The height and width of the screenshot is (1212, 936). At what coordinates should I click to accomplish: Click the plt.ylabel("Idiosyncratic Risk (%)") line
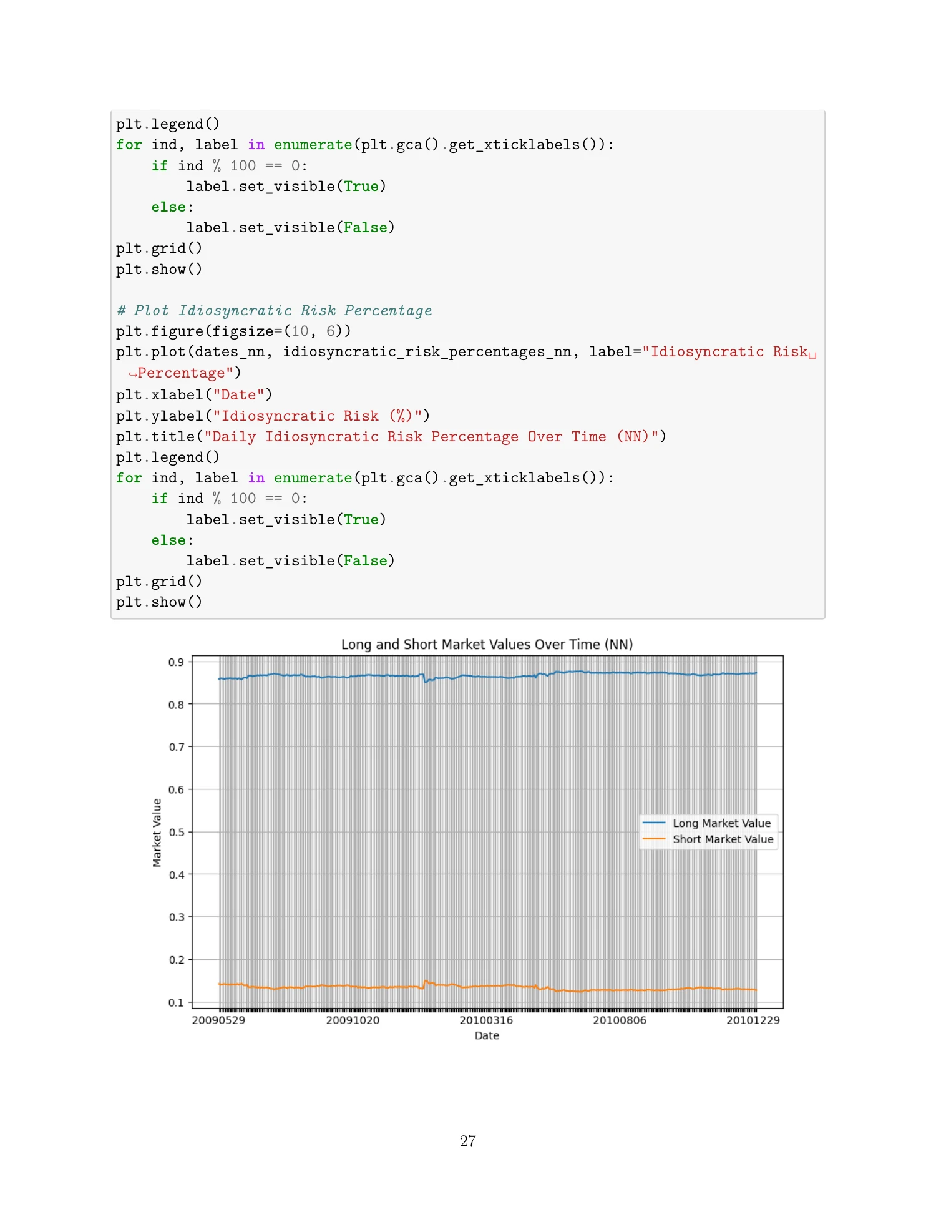tap(273, 416)
